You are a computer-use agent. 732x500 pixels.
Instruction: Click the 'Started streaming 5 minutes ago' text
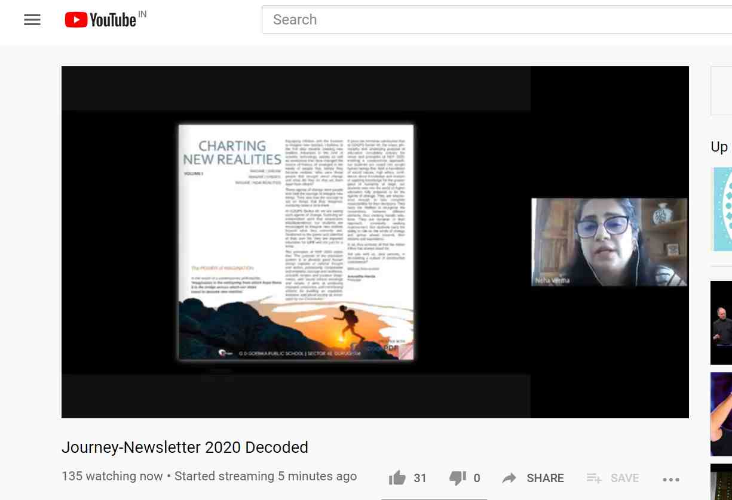265,476
